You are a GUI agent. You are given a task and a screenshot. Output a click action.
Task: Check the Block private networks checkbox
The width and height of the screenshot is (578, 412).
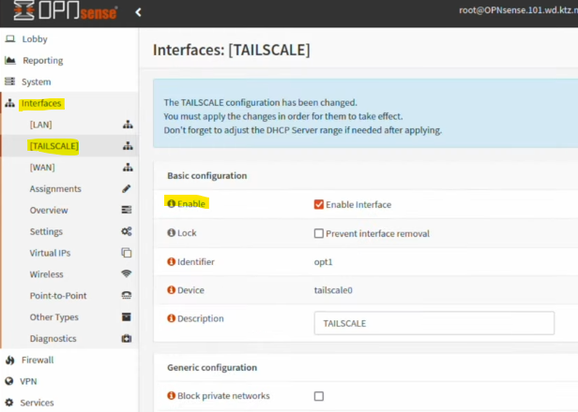pyautogui.click(x=319, y=396)
